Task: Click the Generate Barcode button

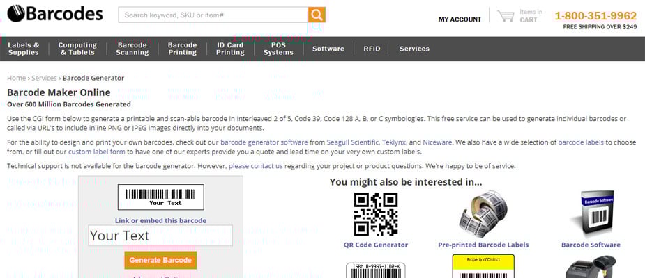Action: [160, 260]
